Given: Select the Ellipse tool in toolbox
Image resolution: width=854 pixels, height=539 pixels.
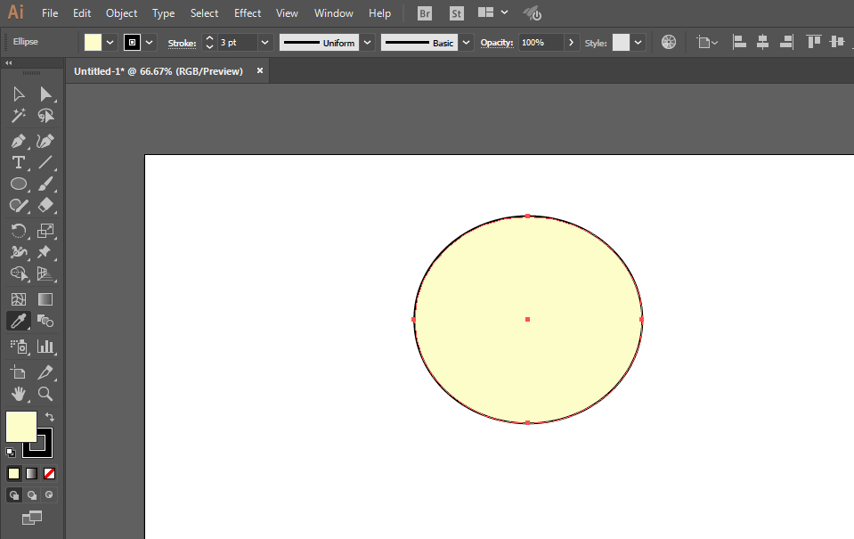Looking at the screenshot, I should [19, 184].
